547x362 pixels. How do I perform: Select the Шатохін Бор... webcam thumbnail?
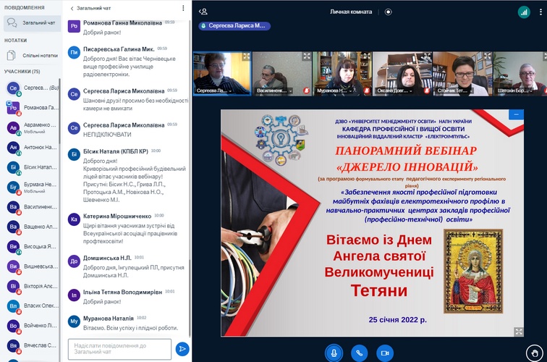click(520, 74)
